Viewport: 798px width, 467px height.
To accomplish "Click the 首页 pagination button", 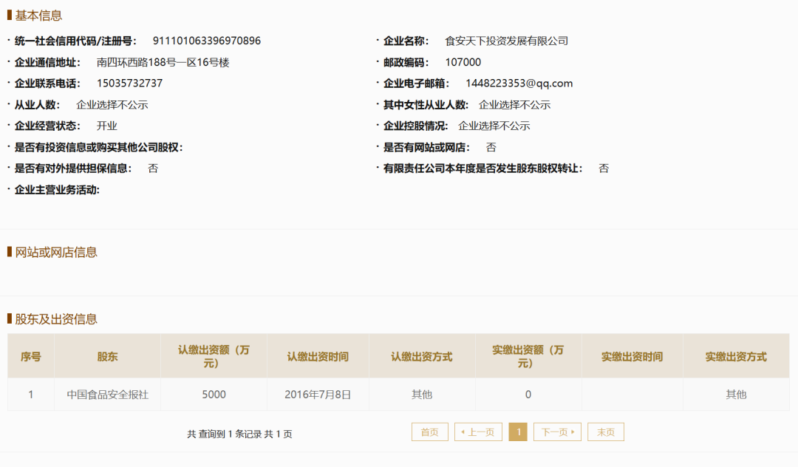I will [x=429, y=432].
